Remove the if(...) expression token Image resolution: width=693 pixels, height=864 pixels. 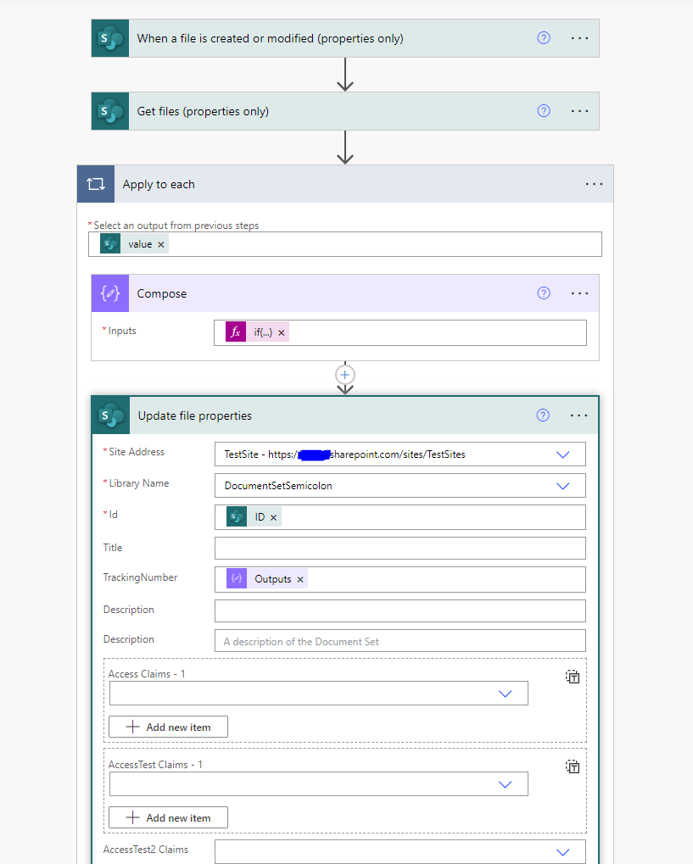click(282, 332)
